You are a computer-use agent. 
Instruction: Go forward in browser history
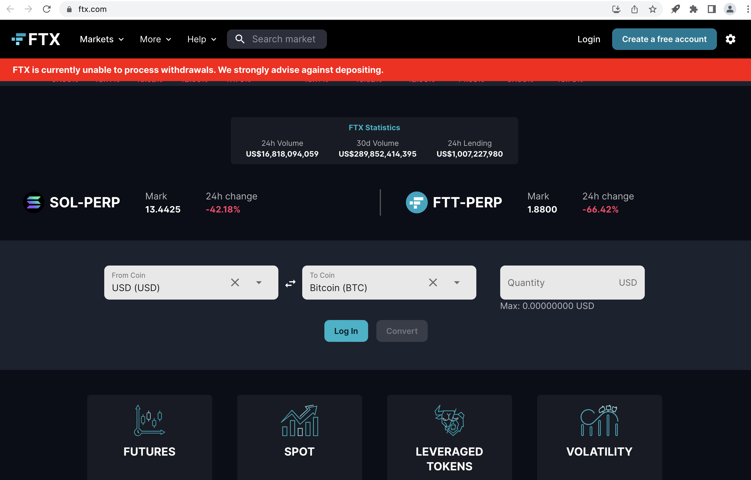pyautogui.click(x=28, y=9)
